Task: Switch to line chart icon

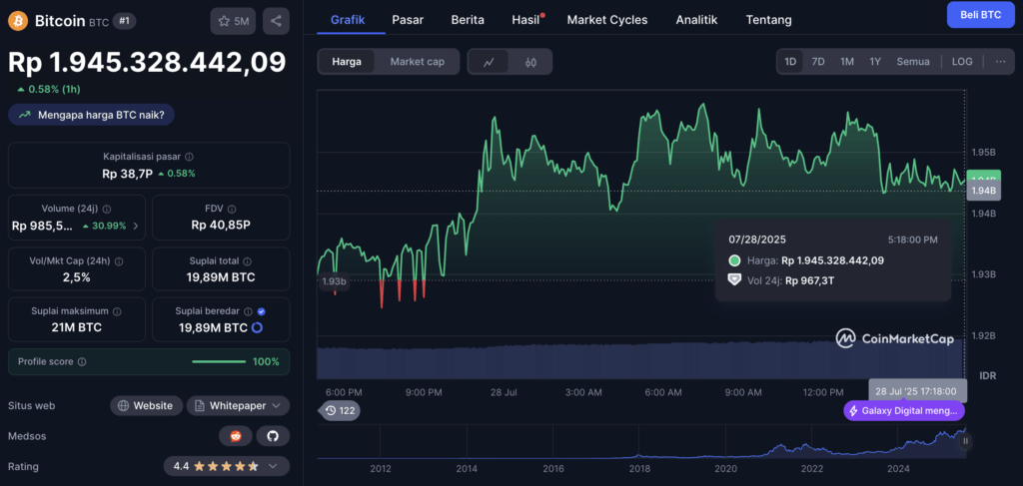Action: (x=489, y=62)
